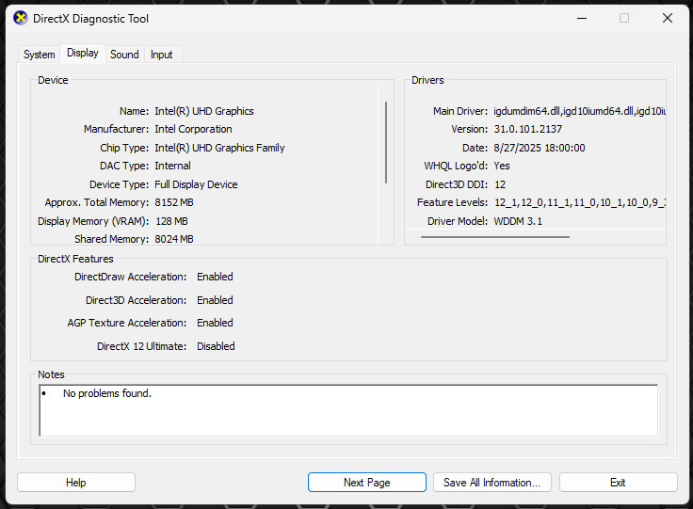
Task: Click the 'DirectX 12 Ultimate:' label
Action: [x=141, y=346]
